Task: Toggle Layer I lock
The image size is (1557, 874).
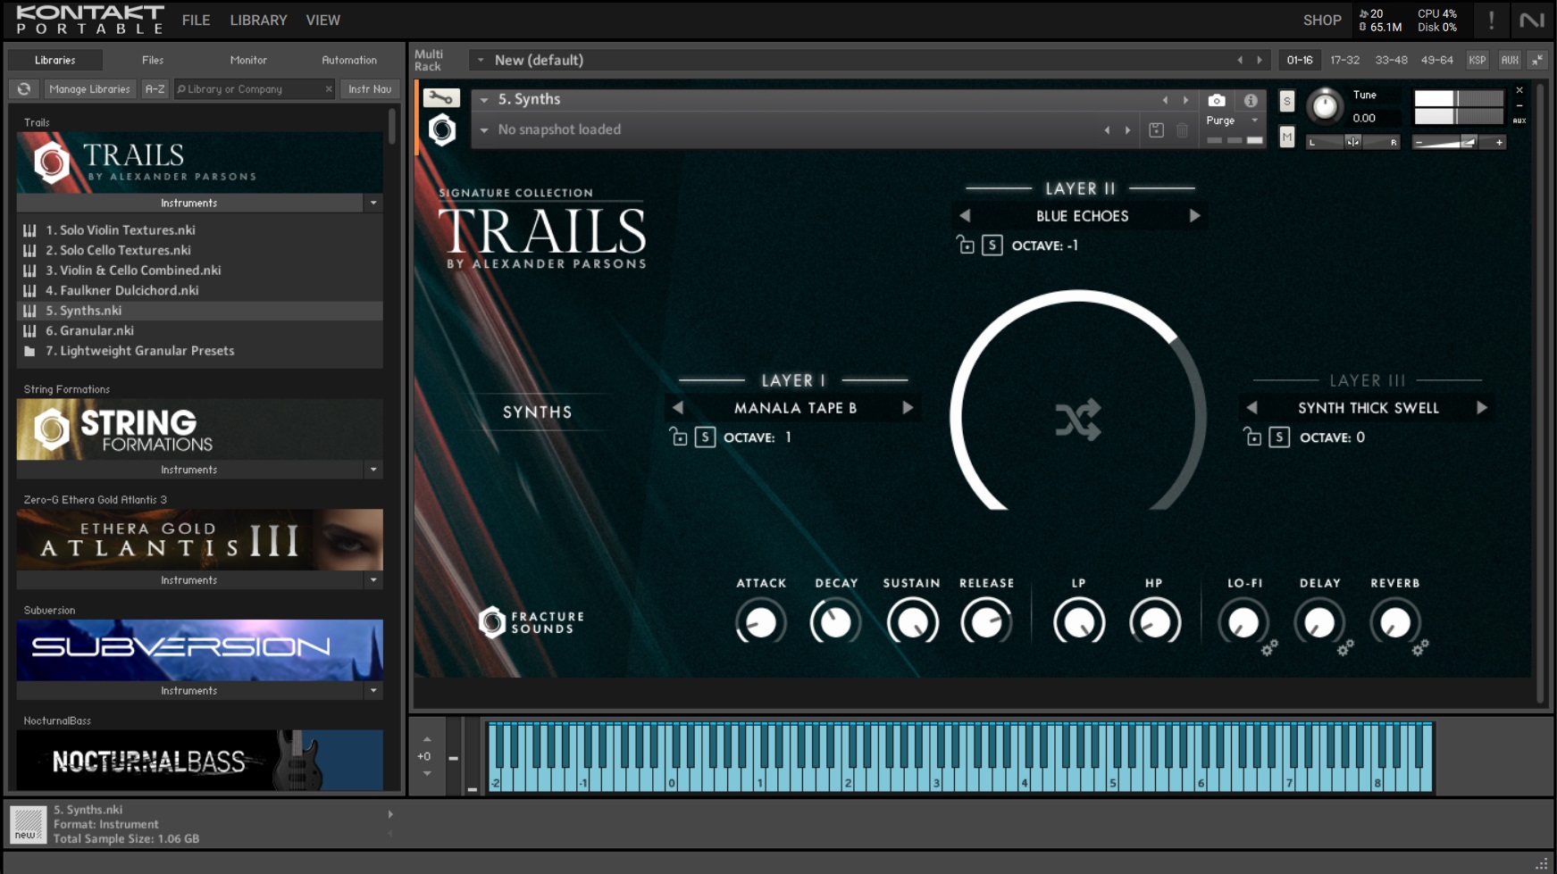Action: (679, 437)
